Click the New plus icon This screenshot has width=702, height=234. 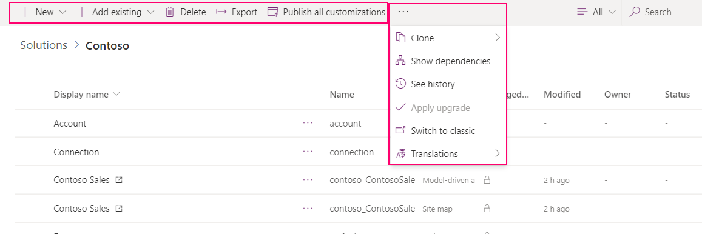pos(25,12)
